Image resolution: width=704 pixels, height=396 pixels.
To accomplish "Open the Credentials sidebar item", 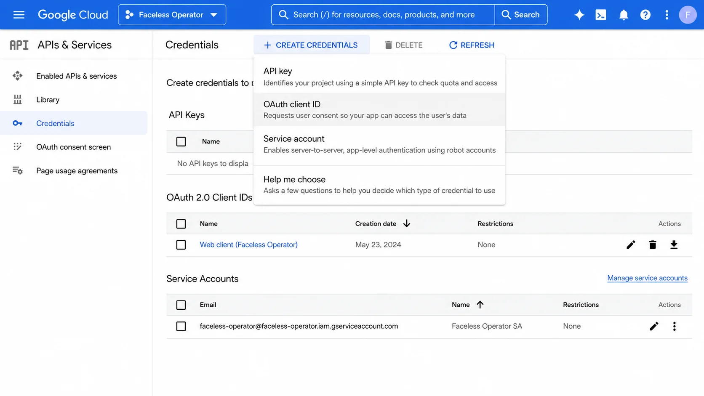I will tap(74, 123).
